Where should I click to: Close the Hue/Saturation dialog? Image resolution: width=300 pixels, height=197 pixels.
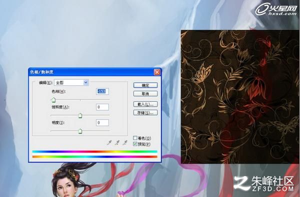[x=157, y=72]
